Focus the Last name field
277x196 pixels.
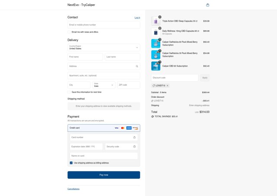(122, 57)
